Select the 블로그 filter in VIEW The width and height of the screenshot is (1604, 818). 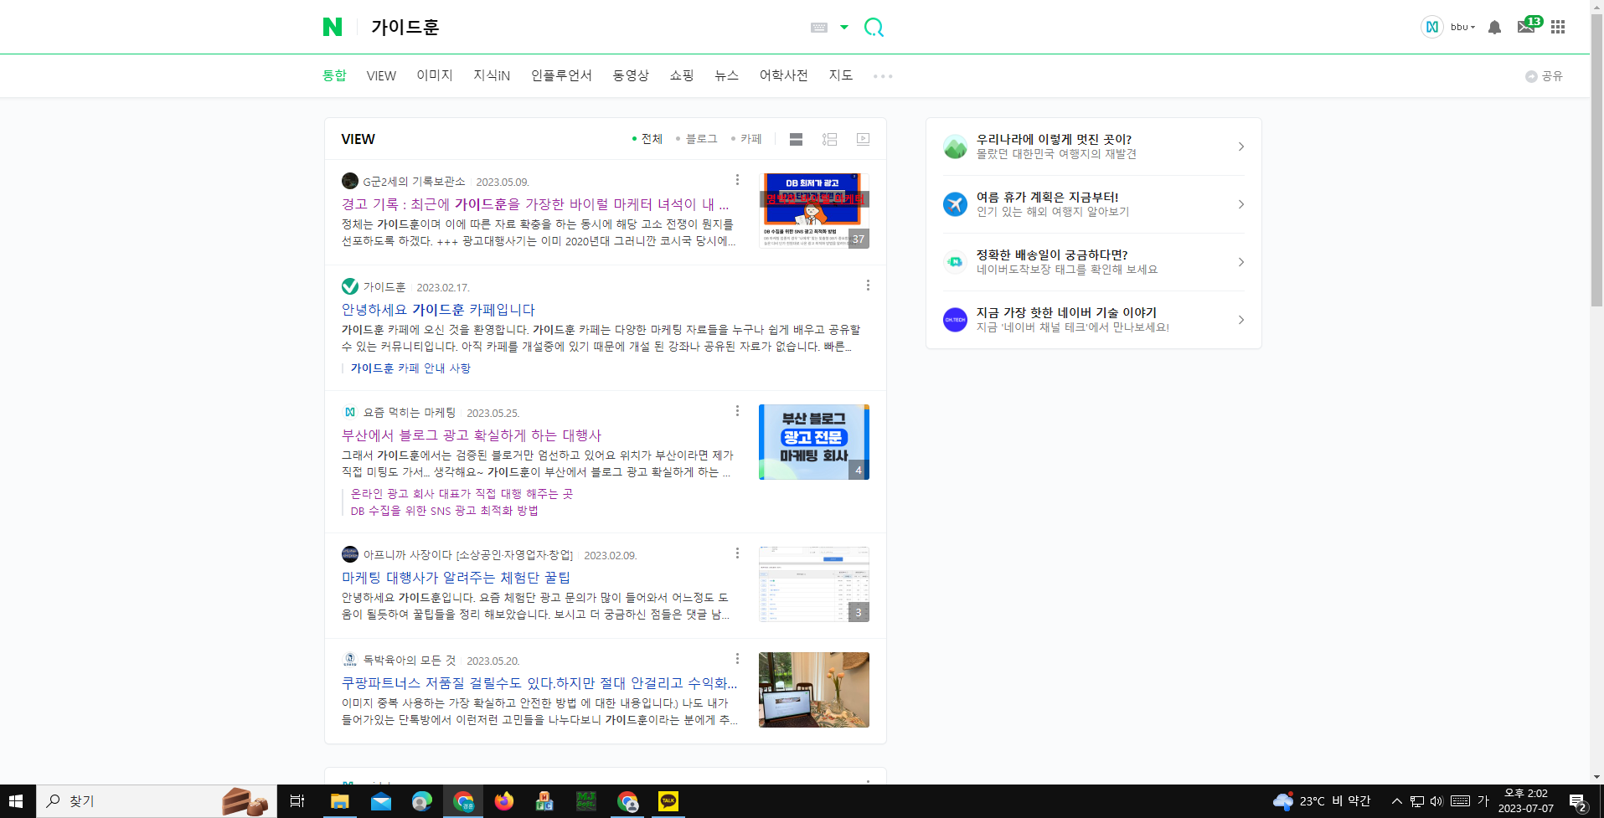coord(697,139)
